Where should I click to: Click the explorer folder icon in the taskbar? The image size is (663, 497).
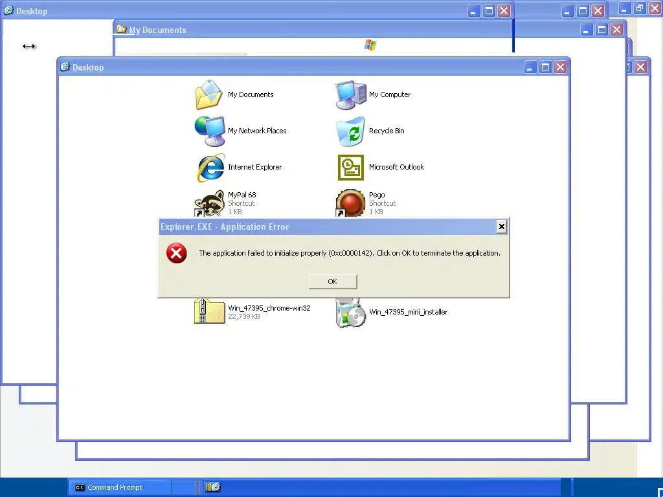point(212,487)
